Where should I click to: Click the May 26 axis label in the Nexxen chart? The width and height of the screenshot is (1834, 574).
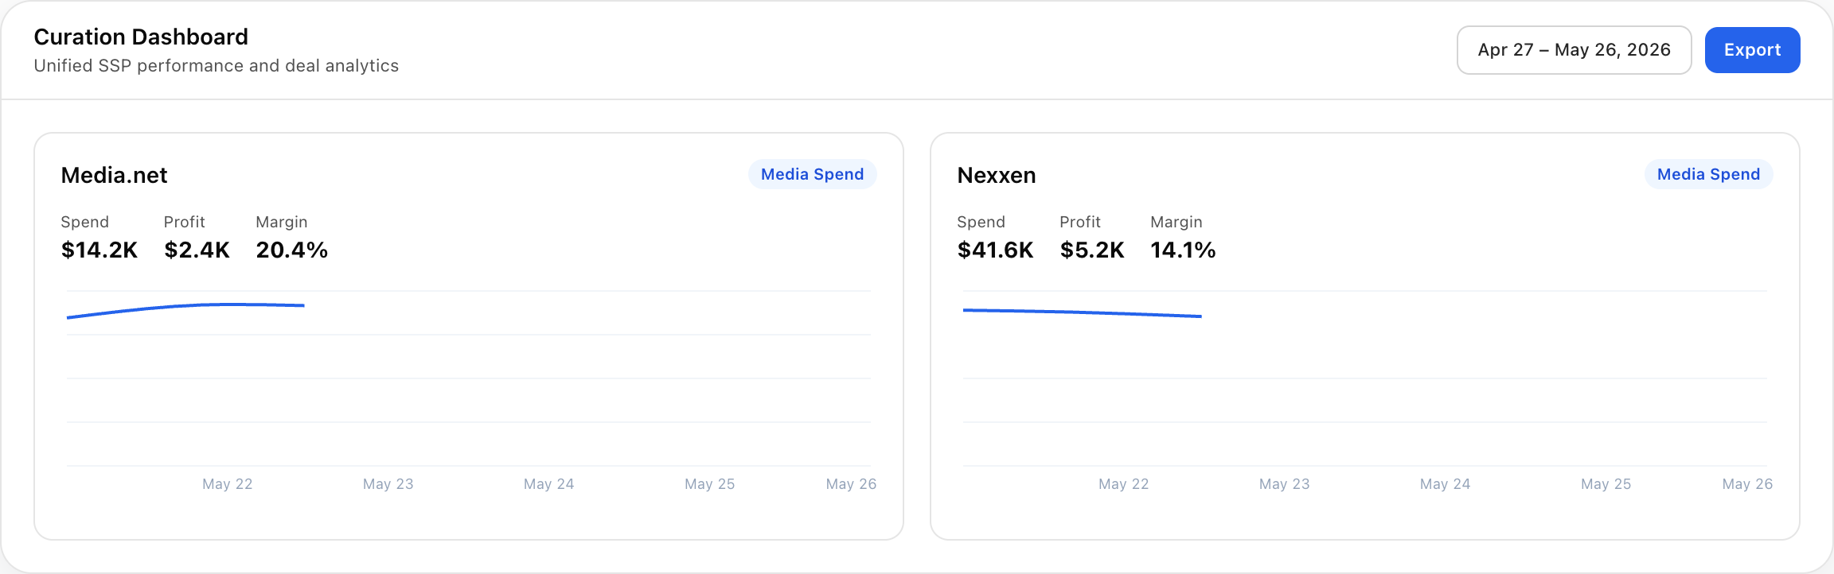1747,484
